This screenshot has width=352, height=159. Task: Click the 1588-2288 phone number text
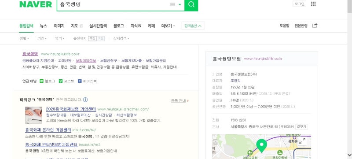click(238, 120)
